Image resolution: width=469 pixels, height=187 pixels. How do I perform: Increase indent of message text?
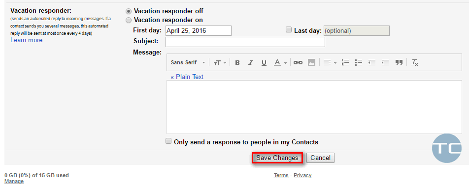(385, 62)
